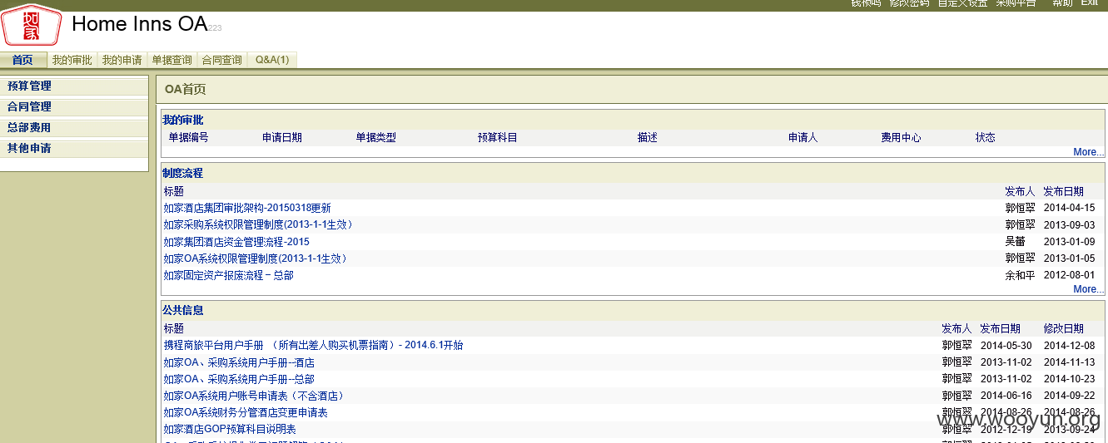Click the 申请人 column header
This screenshot has width=1108, height=443.
point(803,137)
